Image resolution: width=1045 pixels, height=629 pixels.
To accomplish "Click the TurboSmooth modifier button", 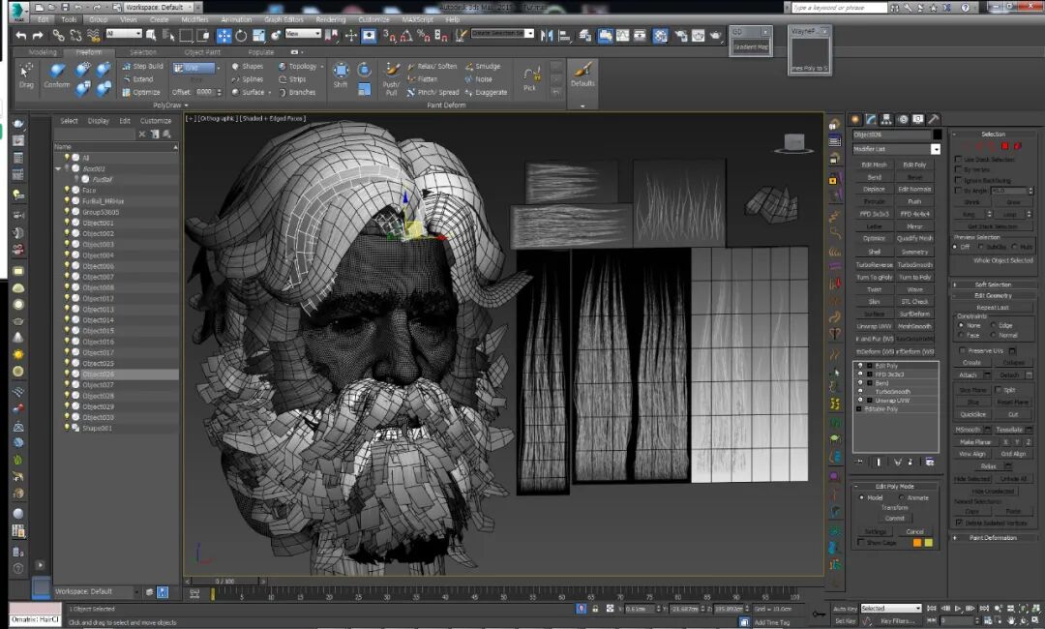I will pos(914,264).
